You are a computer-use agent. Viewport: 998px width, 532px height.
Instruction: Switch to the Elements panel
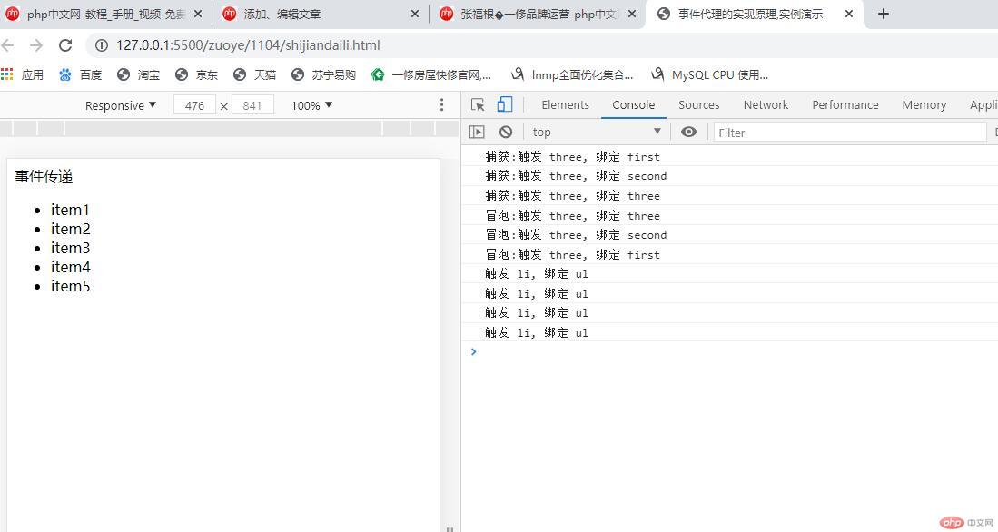point(565,104)
